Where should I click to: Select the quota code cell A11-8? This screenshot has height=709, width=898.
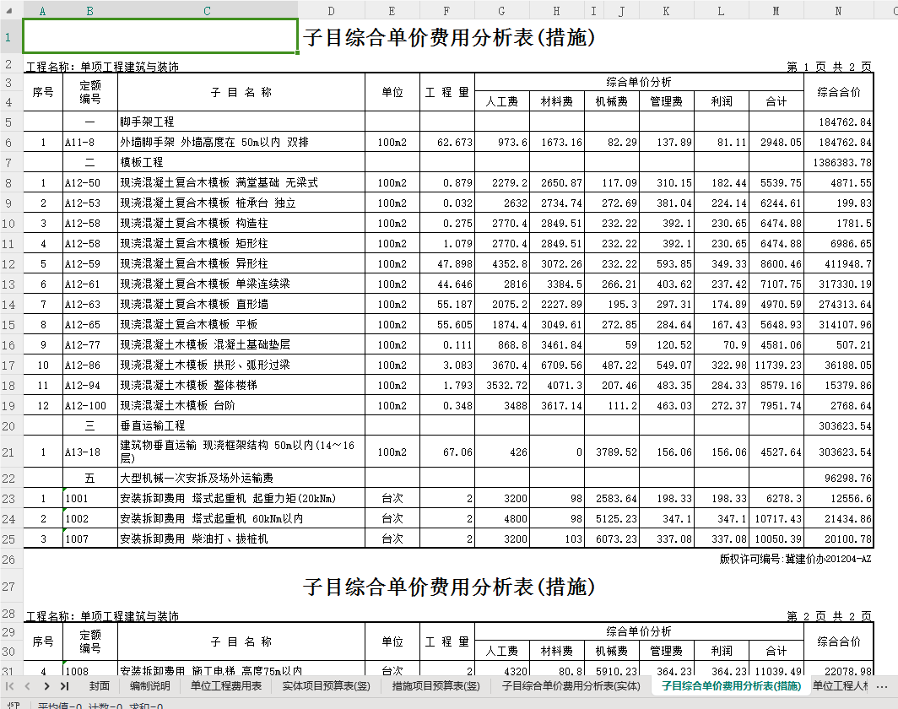pyautogui.click(x=90, y=142)
